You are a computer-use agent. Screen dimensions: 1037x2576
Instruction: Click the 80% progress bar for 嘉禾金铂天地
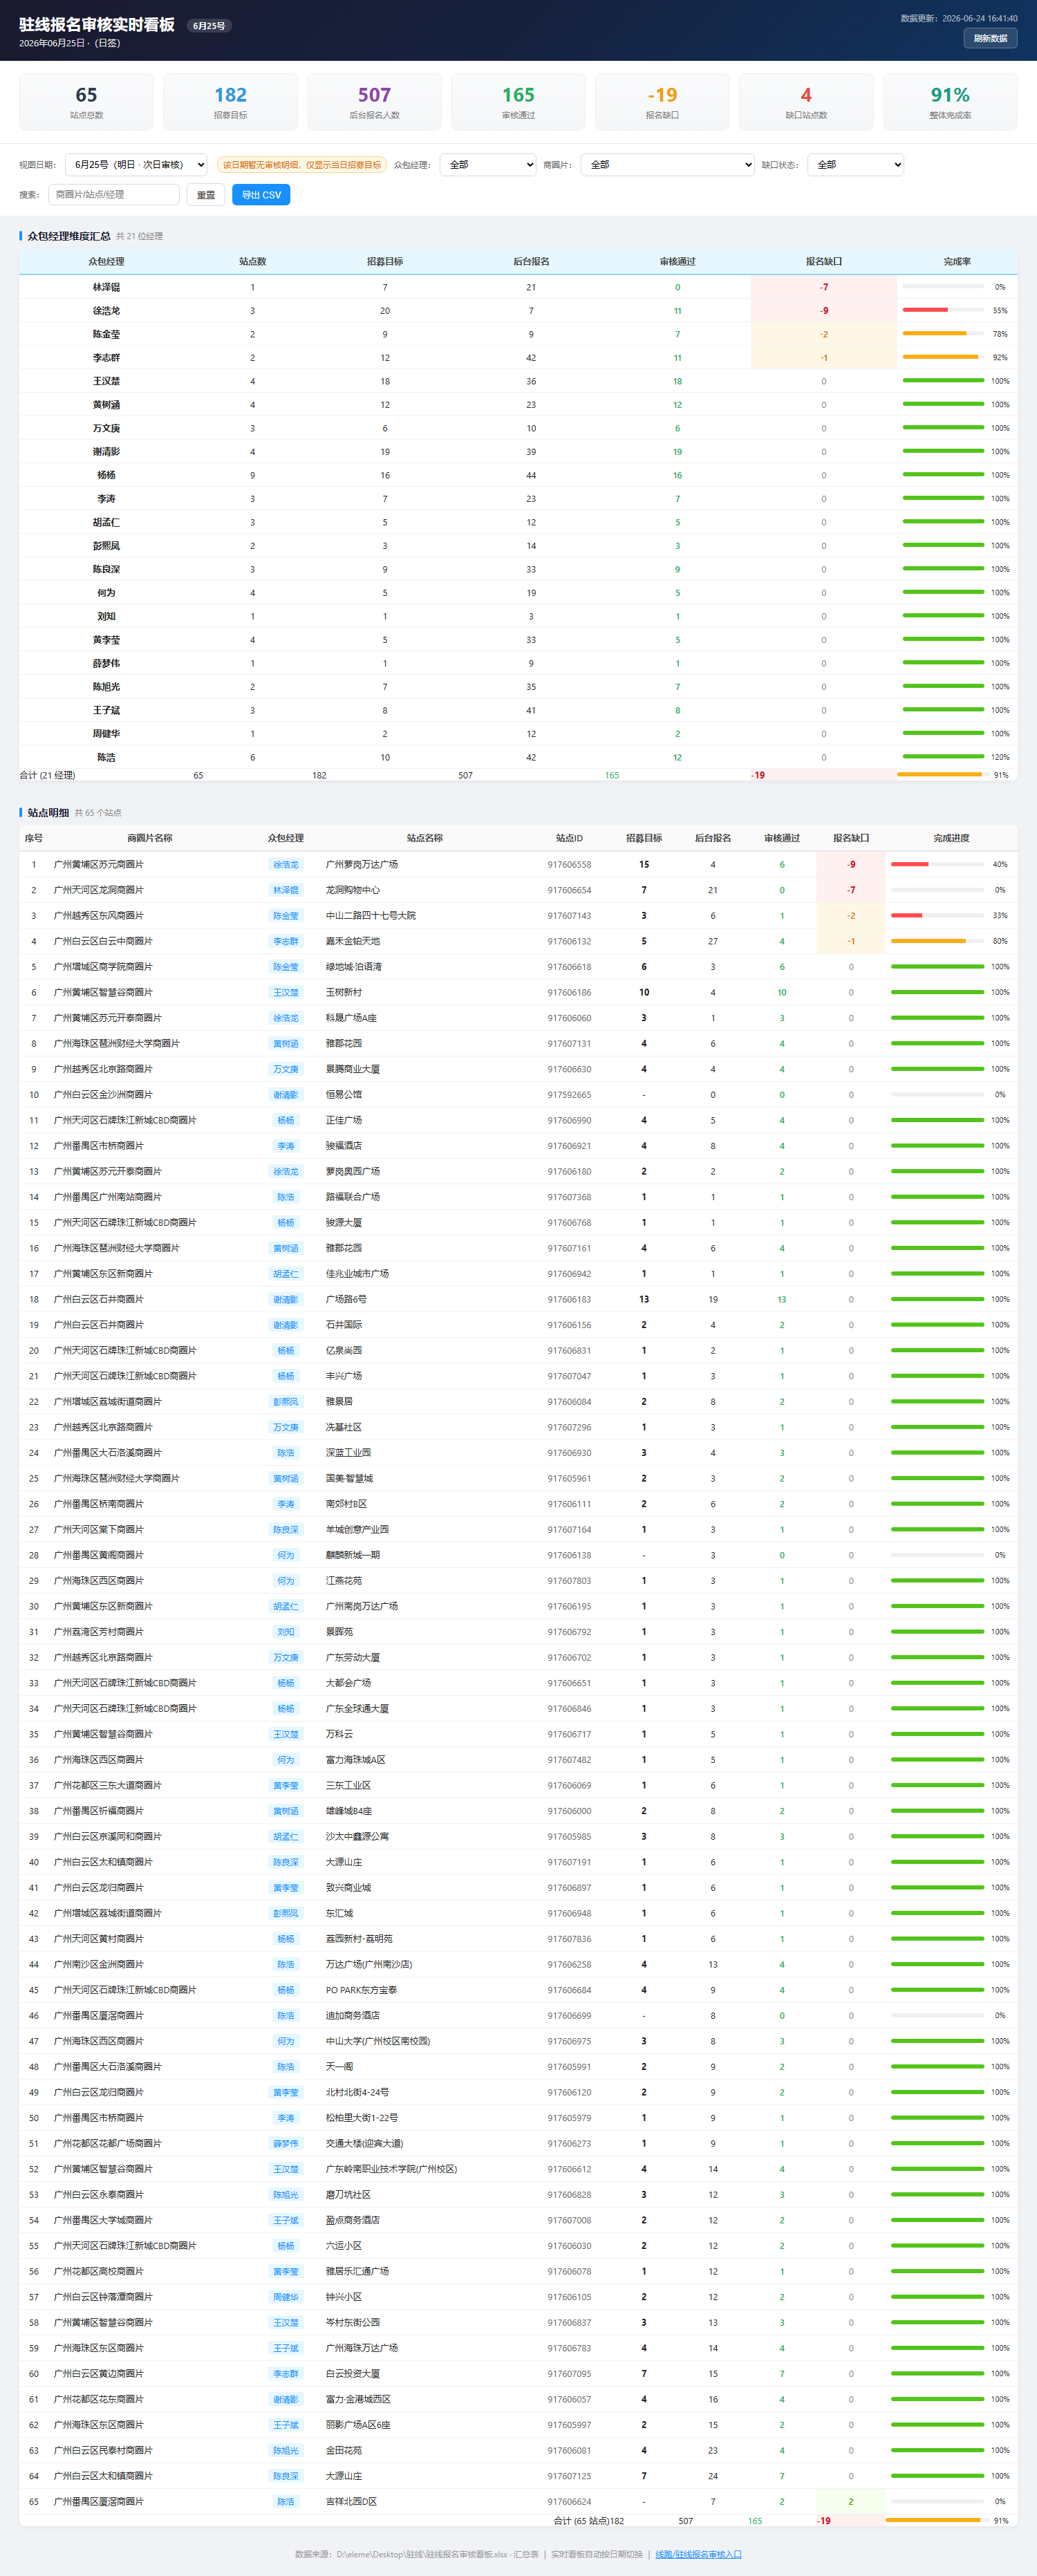click(937, 941)
